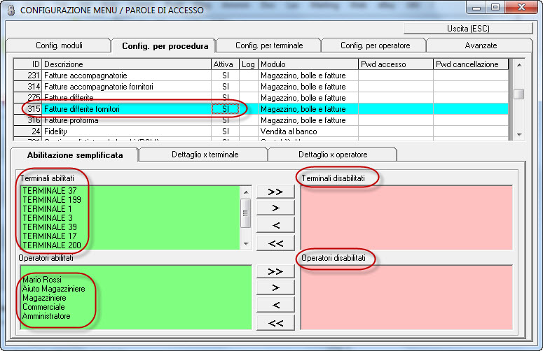Disable selected operator with > button
Image resolution: width=543 pixels, height=351 pixels.
pyautogui.click(x=275, y=288)
